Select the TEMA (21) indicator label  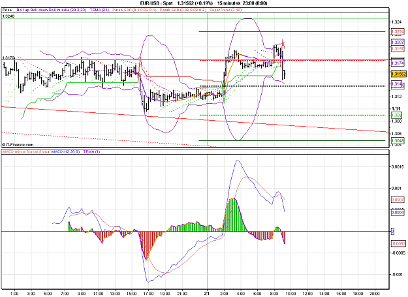(99, 10)
